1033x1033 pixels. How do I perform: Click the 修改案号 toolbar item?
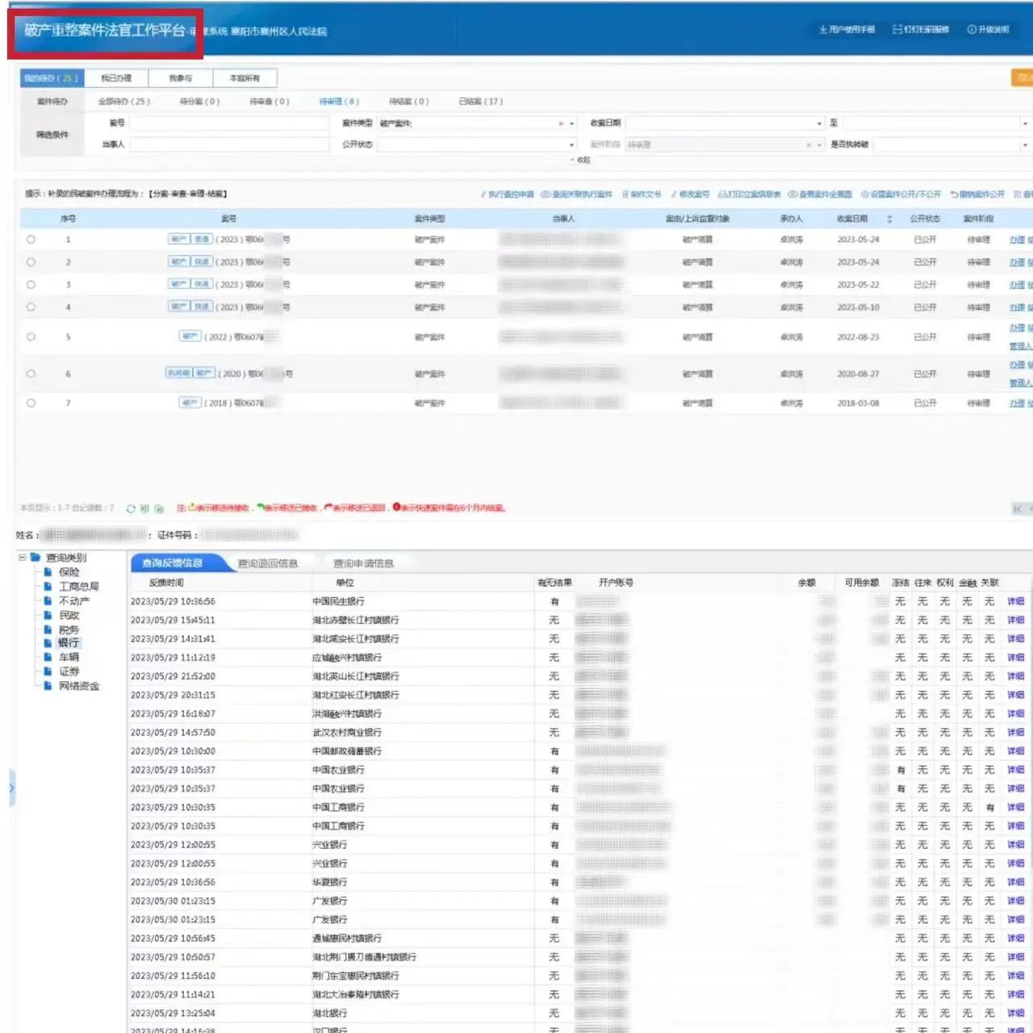point(690,194)
